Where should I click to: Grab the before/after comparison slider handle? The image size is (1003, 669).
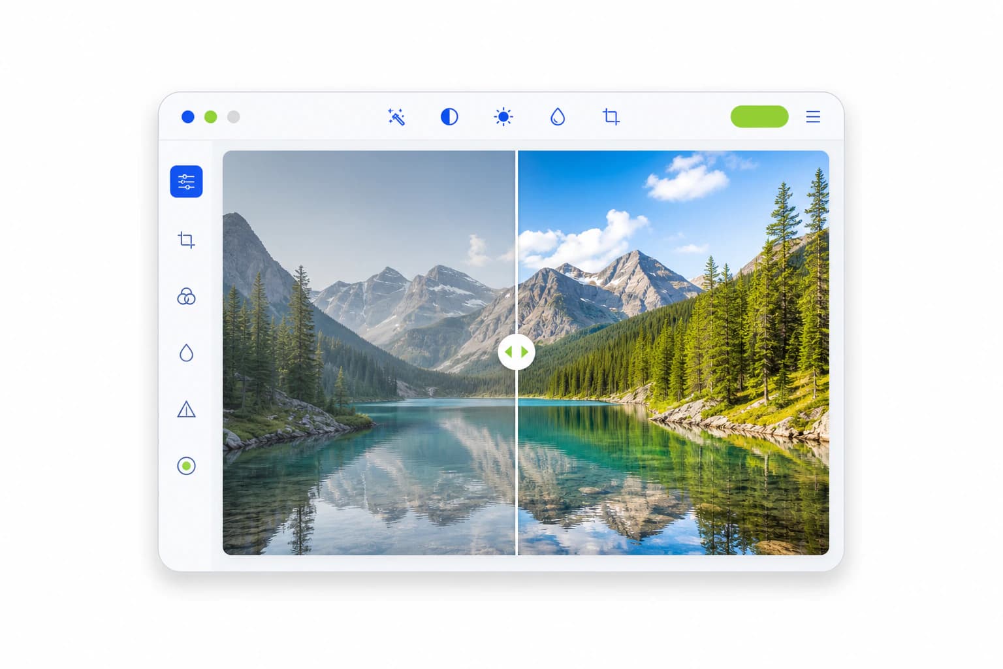coord(517,352)
